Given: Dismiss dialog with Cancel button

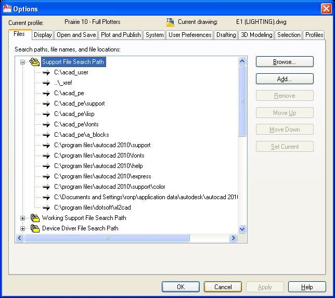Looking at the screenshot, I should [223, 287].
